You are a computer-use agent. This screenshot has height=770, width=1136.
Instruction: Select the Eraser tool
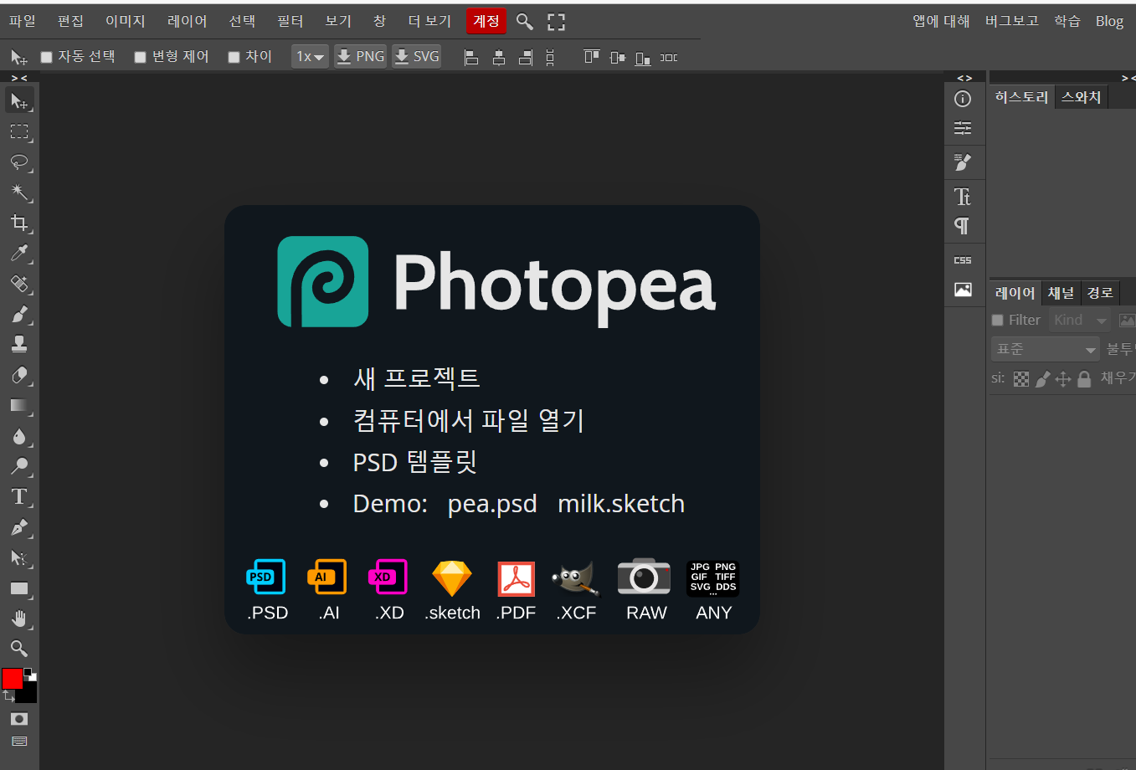click(19, 375)
